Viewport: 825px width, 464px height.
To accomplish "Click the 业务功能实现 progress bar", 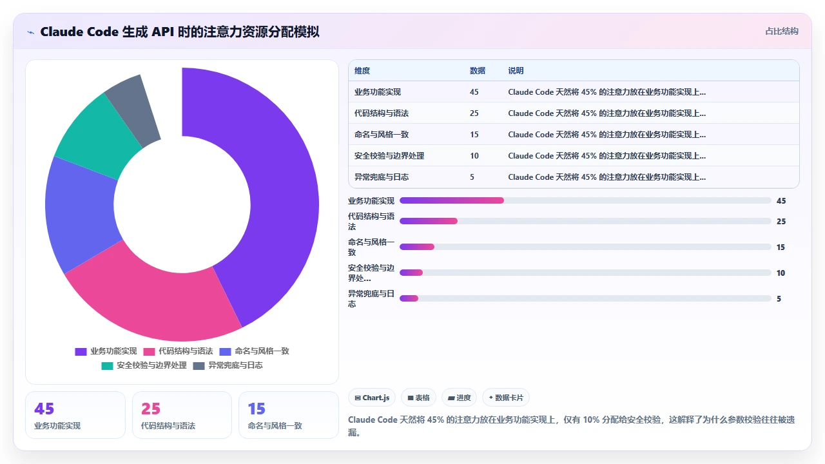I will (585, 200).
